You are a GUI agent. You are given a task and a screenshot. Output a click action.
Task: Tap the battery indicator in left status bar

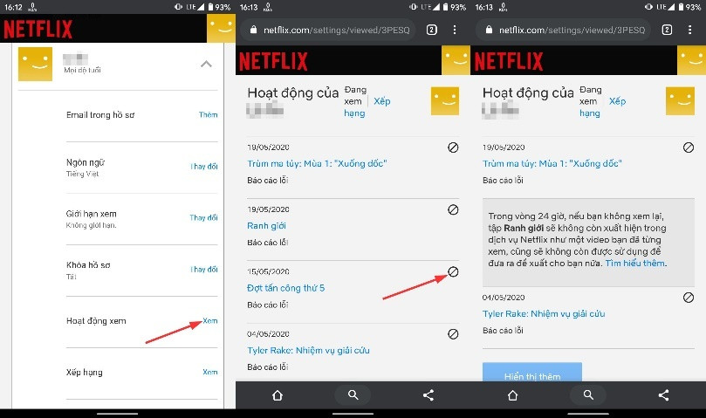[x=210, y=7]
